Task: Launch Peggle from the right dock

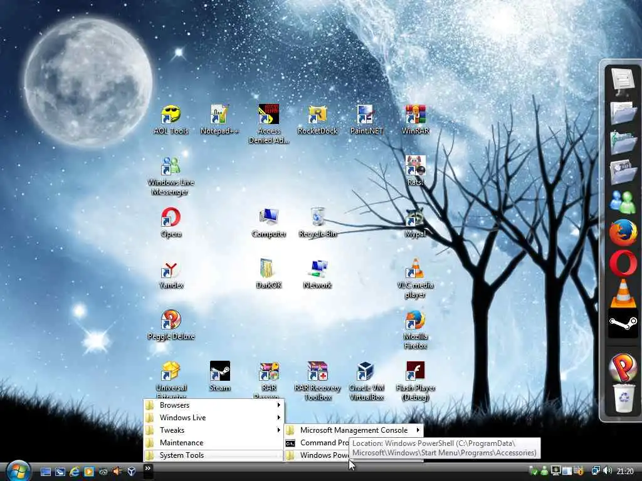Action: coord(623,367)
